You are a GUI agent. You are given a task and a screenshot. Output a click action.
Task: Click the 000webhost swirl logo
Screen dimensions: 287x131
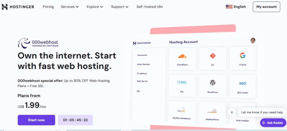pos(24,43)
